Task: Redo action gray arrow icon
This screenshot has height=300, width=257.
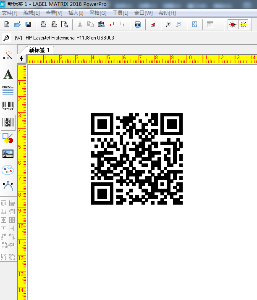Action: (122, 24)
